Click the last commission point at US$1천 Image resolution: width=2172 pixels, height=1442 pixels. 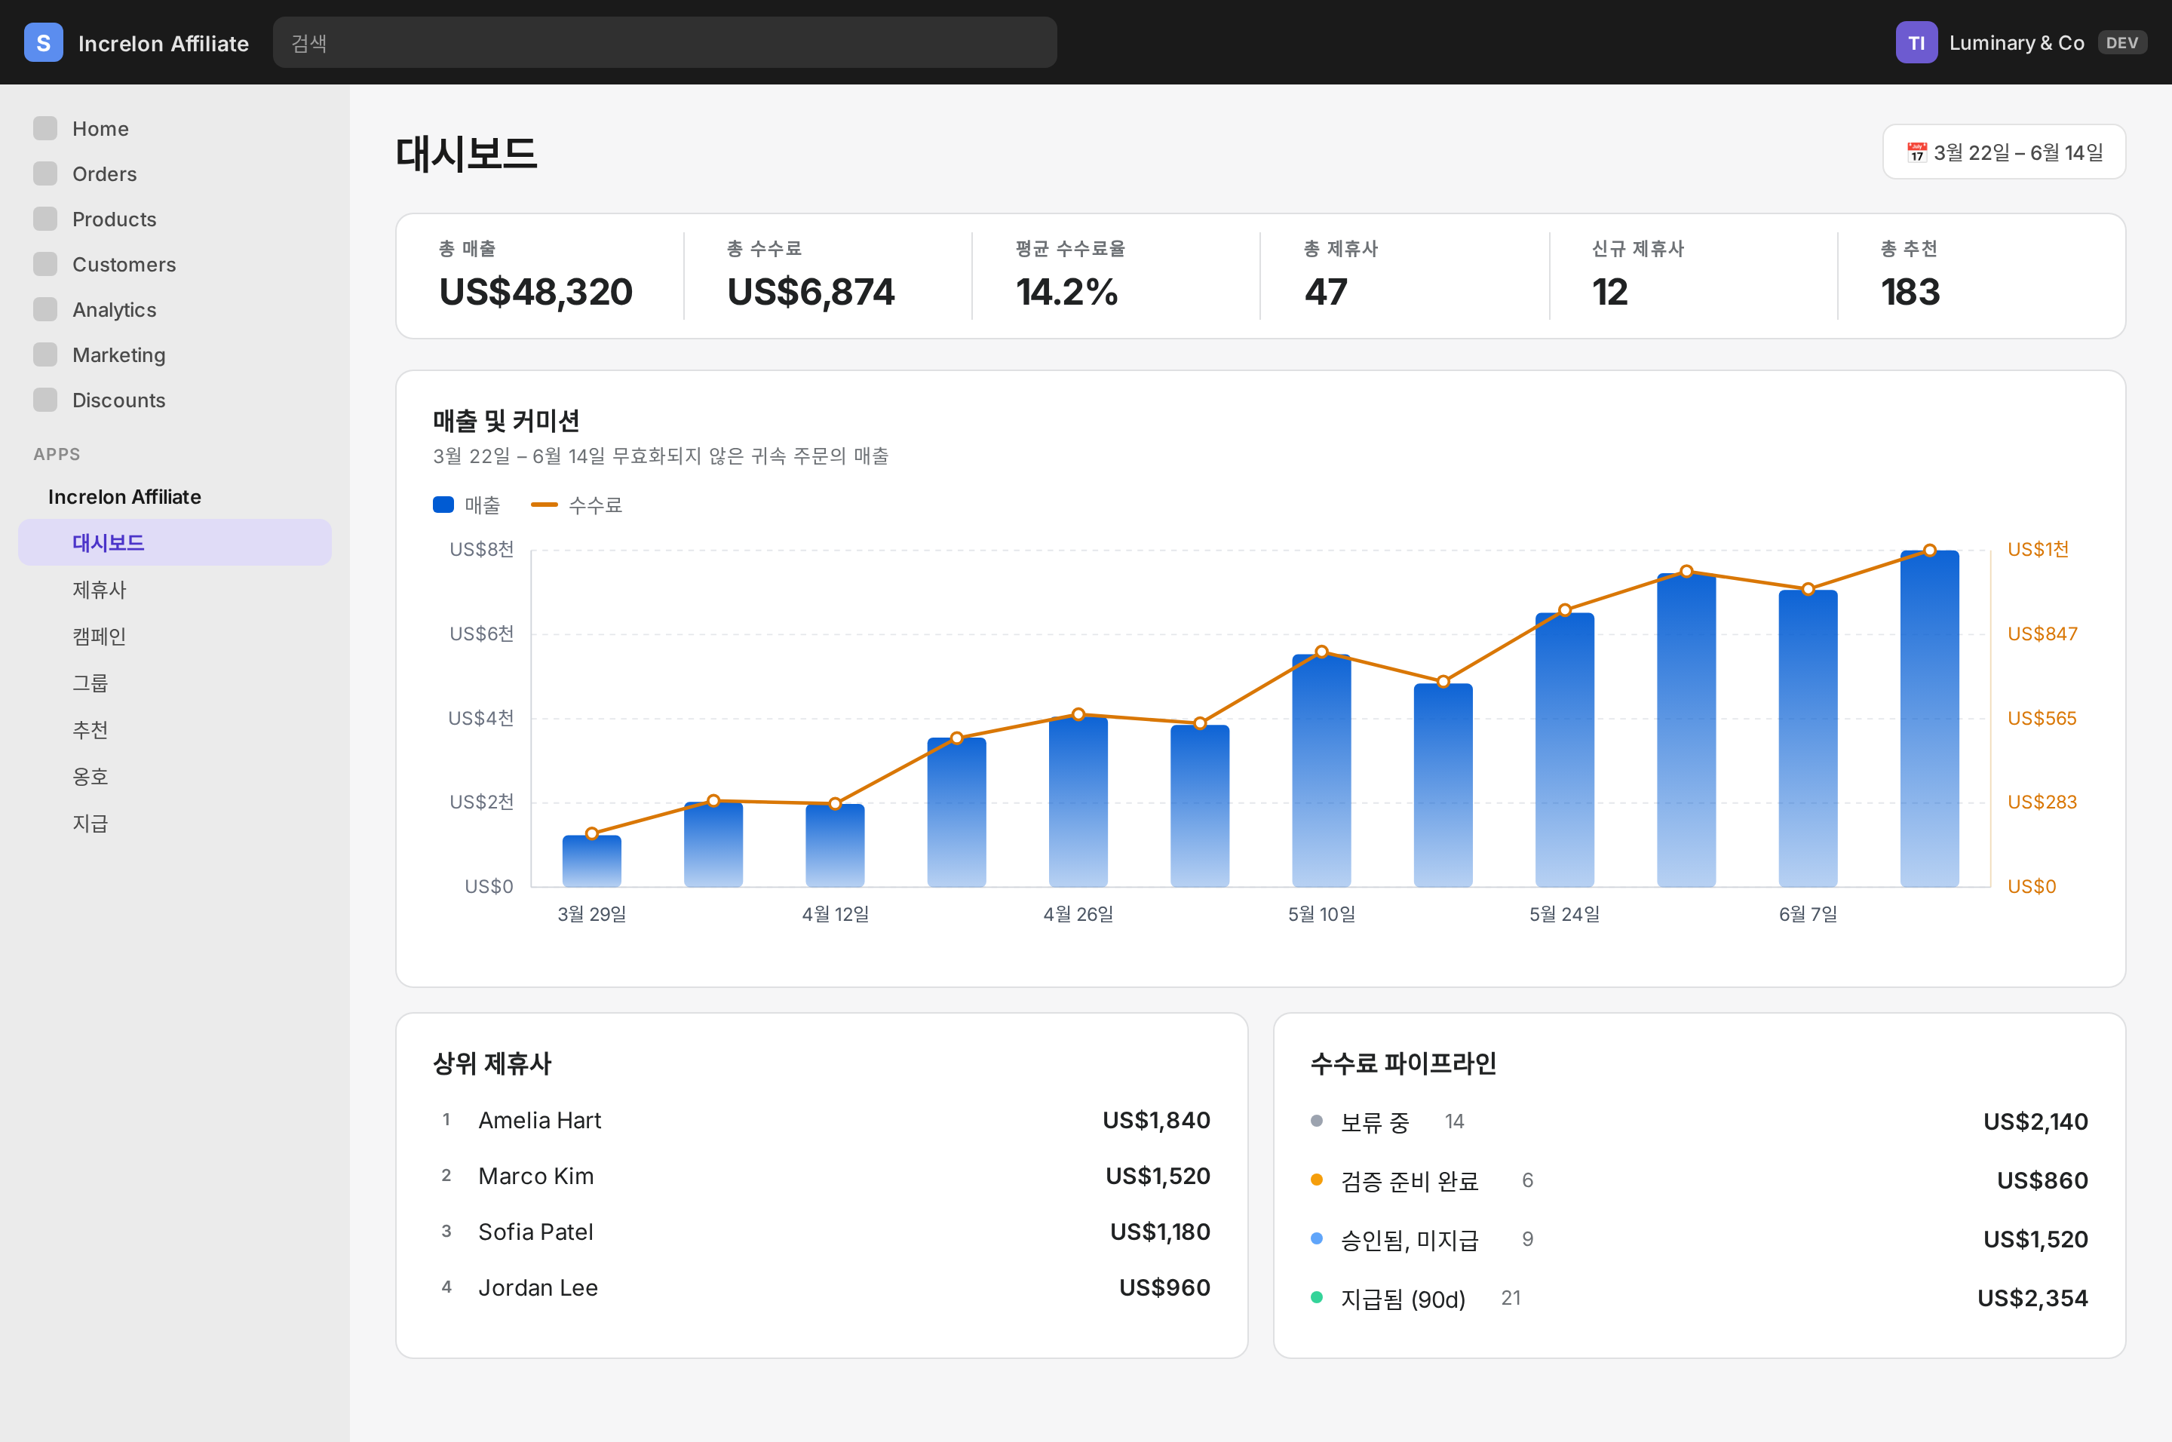click(x=1929, y=550)
